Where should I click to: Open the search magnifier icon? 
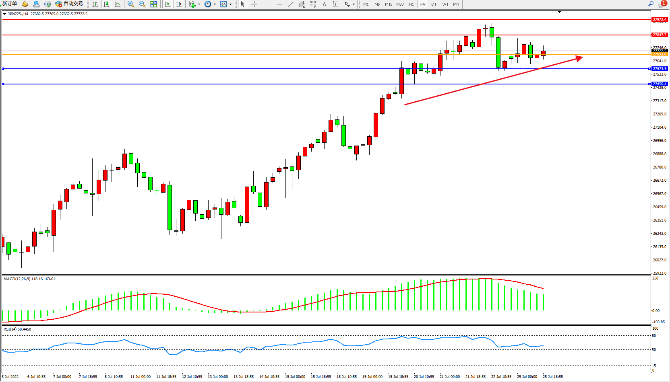coord(651,4)
